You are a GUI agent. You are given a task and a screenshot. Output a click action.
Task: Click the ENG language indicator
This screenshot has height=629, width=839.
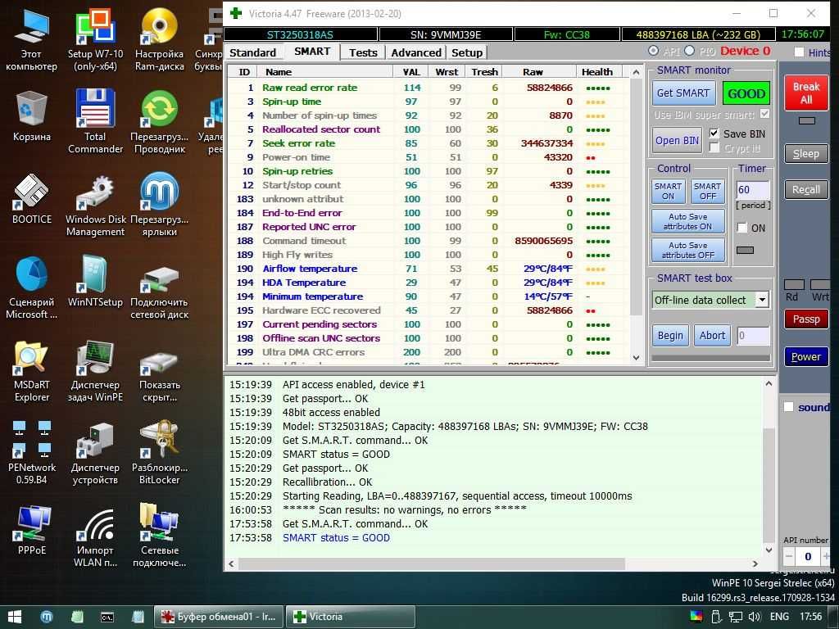779,617
